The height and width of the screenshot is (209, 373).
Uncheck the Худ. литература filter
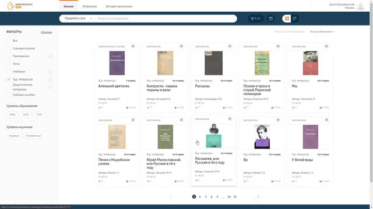(8, 80)
